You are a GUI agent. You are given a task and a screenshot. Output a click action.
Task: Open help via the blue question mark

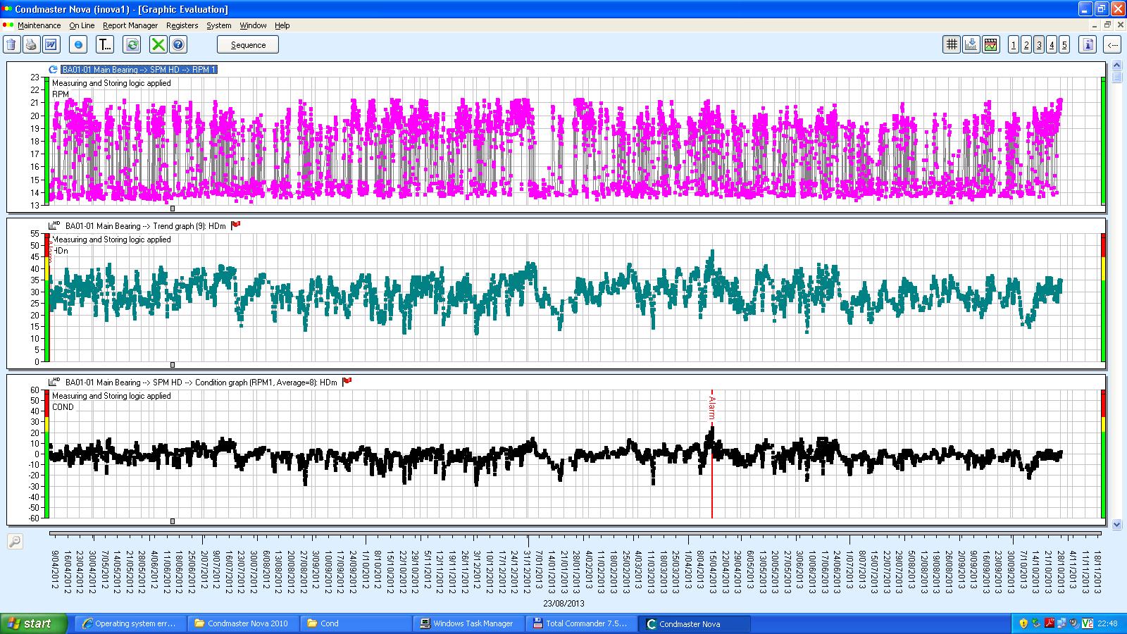point(178,45)
